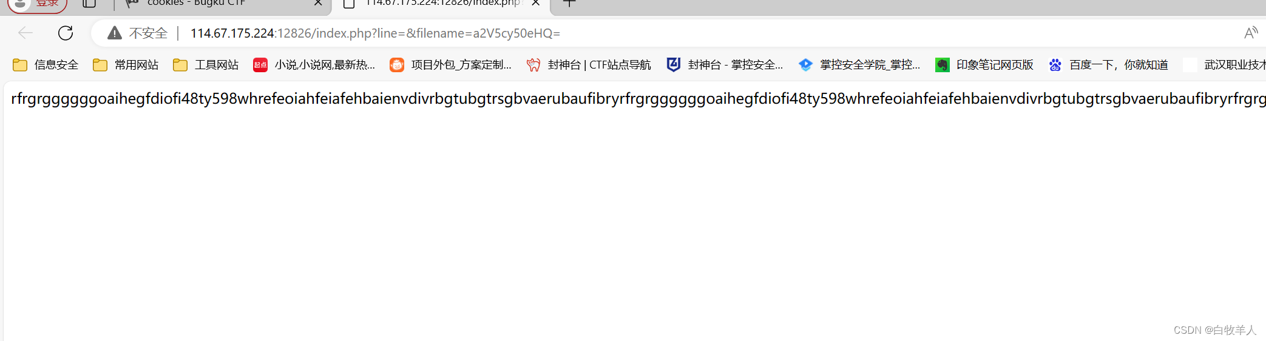Expand the 工具网站 bookmark folder

[206, 65]
